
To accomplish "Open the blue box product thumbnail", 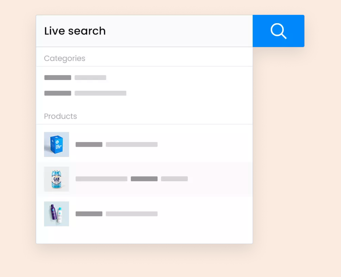I will (56, 144).
